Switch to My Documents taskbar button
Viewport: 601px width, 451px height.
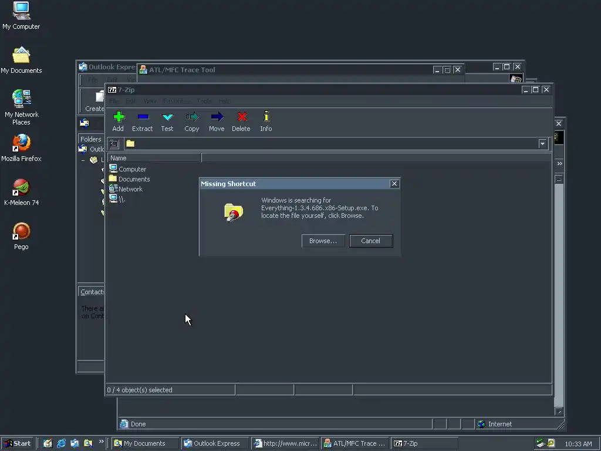[146, 443]
